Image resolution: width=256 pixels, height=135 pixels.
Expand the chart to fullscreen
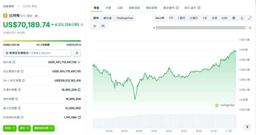coord(250,18)
